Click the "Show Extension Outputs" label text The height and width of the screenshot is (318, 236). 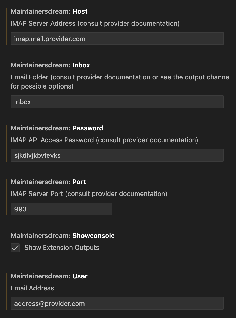click(62, 248)
